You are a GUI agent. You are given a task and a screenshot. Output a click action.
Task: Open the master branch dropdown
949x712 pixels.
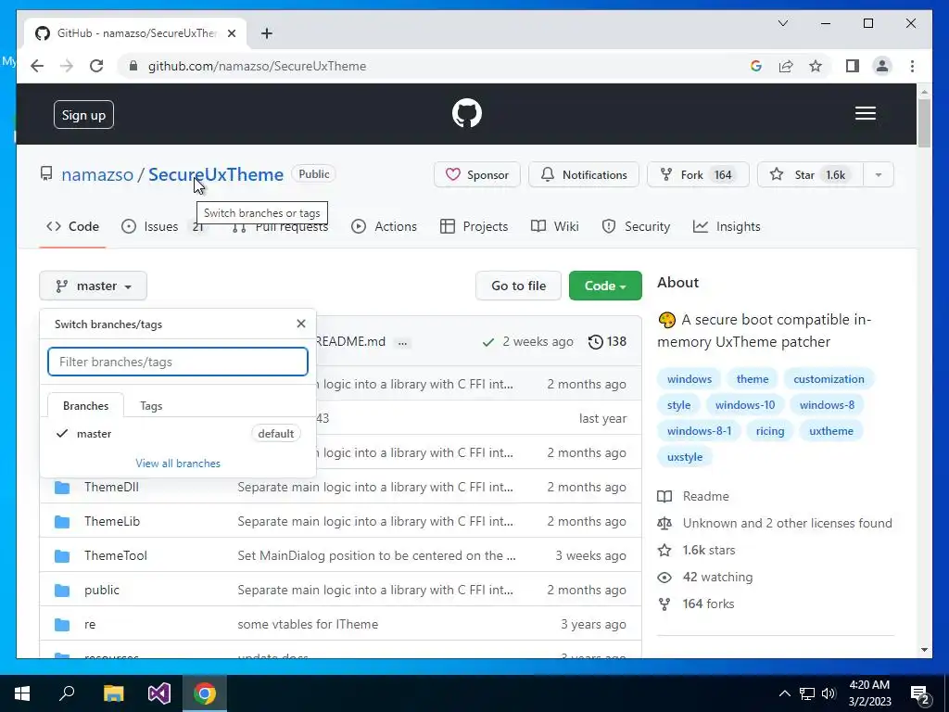pos(94,286)
